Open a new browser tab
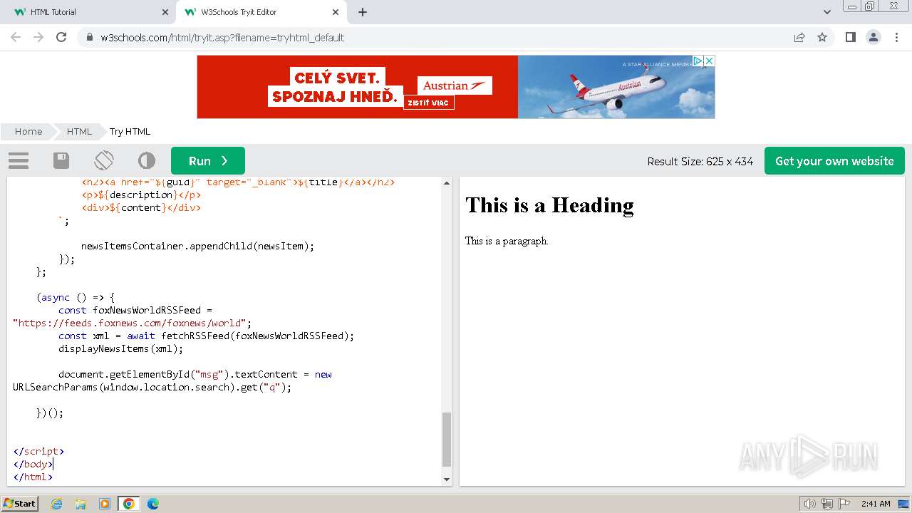This screenshot has width=912, height=513. (363, 12)
